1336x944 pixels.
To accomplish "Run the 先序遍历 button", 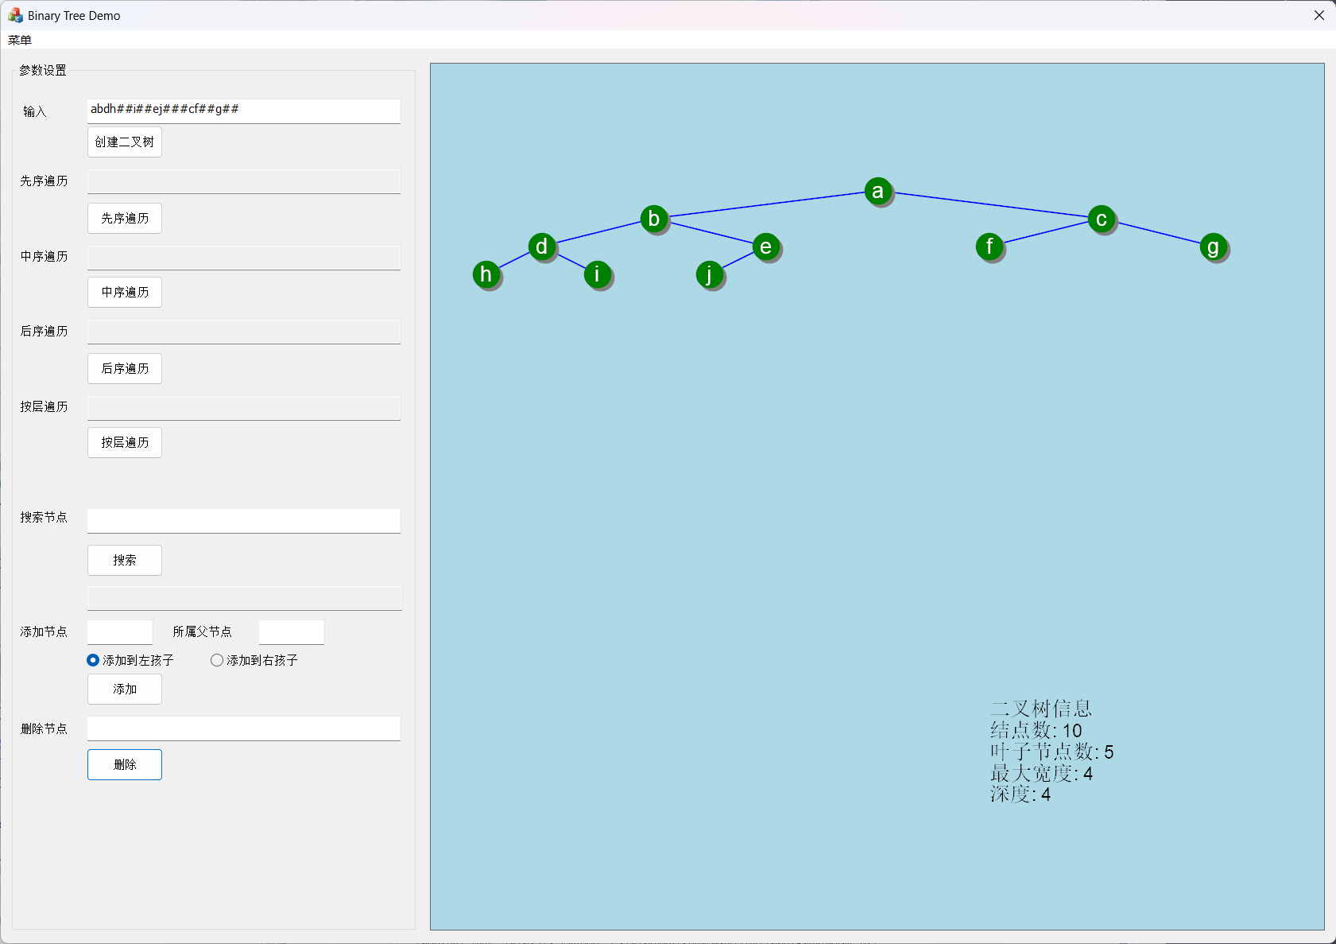I will (125, 218).
